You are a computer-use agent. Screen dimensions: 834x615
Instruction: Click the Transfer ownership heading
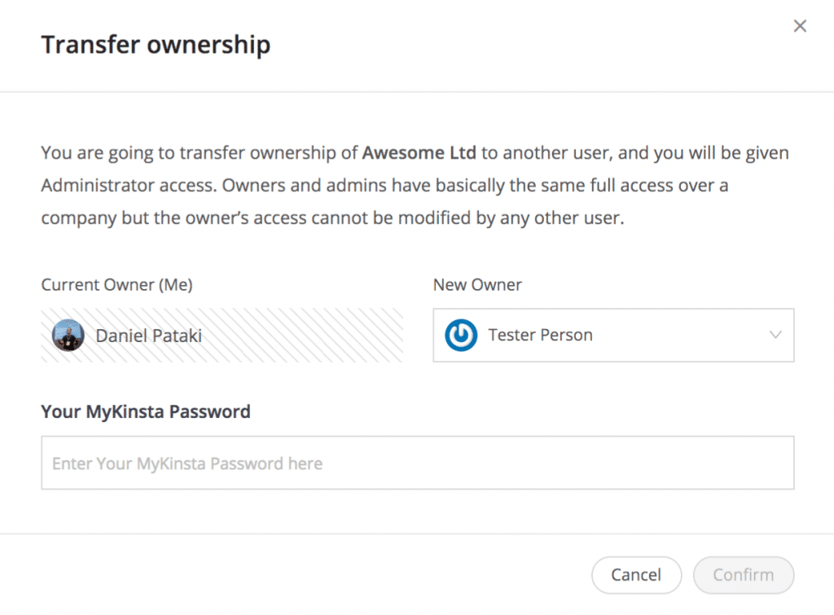pyautogui.click(x=156, y=45)
